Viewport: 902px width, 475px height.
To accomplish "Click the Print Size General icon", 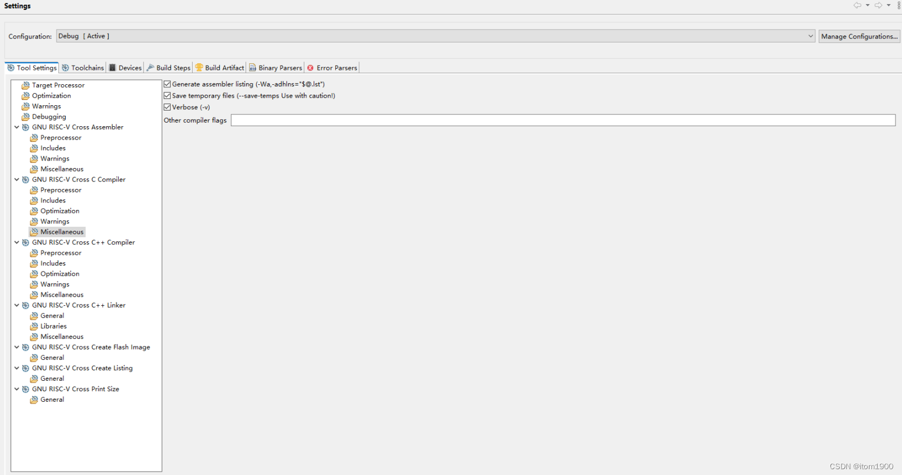I will (x=34, y=399).
